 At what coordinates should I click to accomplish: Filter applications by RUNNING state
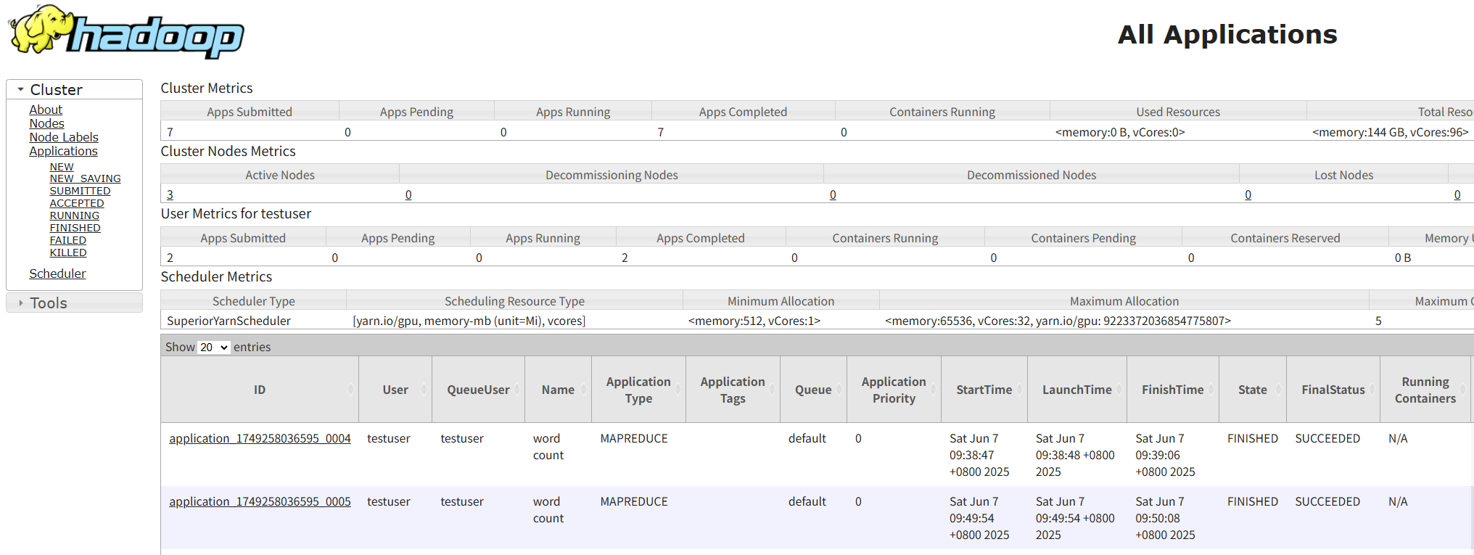coord(75,215)
